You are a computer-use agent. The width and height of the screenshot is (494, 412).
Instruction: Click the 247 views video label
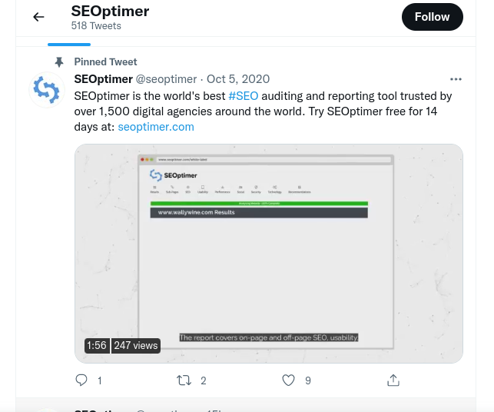point(136,346)
